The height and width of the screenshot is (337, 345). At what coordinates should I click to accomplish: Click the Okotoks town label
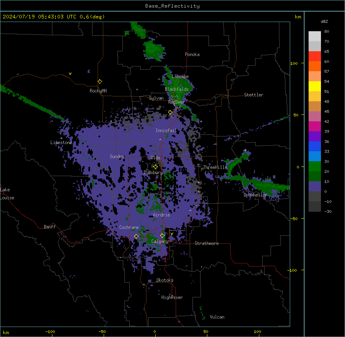pos(165,280)
